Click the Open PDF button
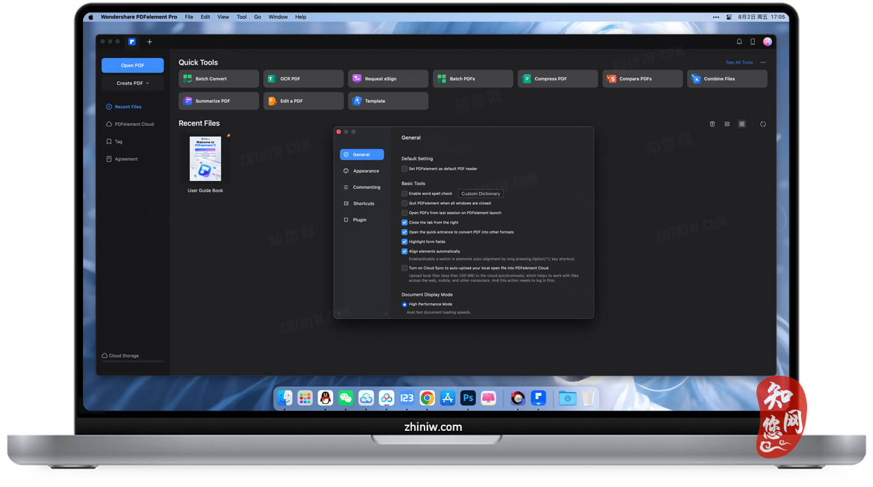The width and height of the screenshot is (873, 487). (133, 65)
